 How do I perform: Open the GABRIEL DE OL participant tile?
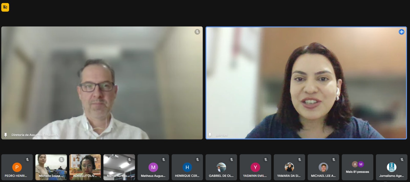(x=221, y=167)
